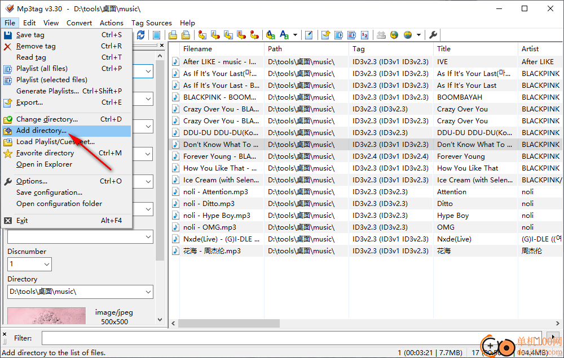
Task: Open the Tag Sources dropdown arrow
Action: (418, 35)
